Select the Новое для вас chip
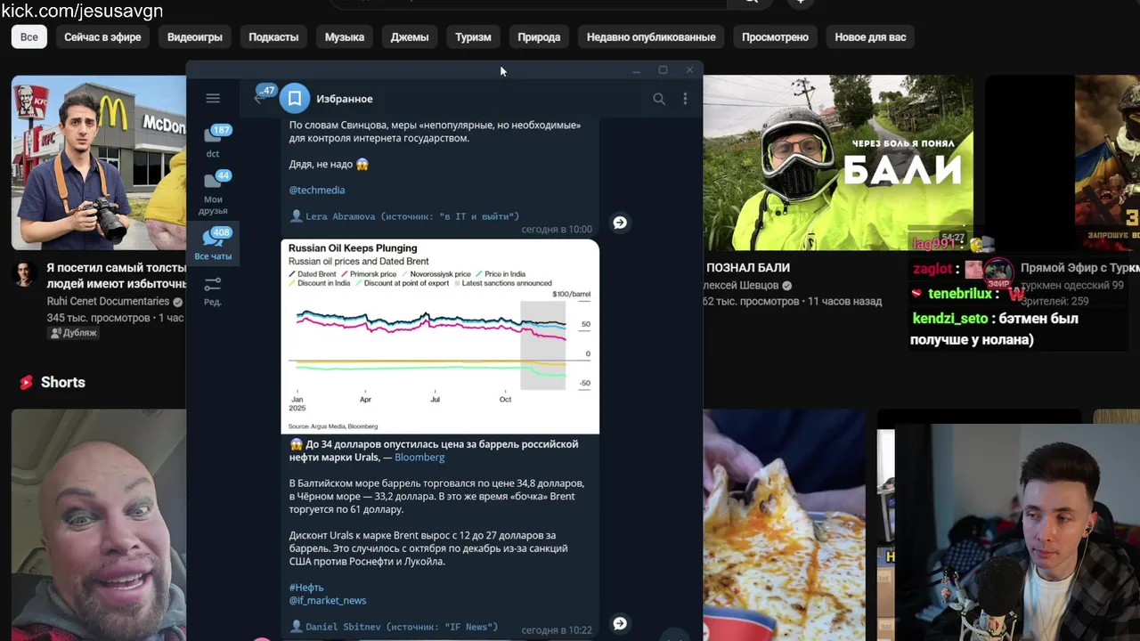 [870, 37]
